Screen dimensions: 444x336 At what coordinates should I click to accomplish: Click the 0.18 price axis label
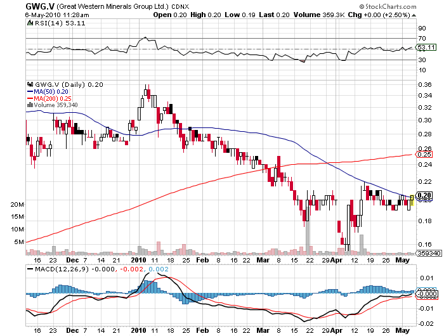coord(425,221)
